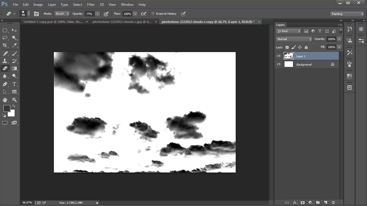Open the Flow slider dropdown
367x206 pixels.
coord(135,14)
